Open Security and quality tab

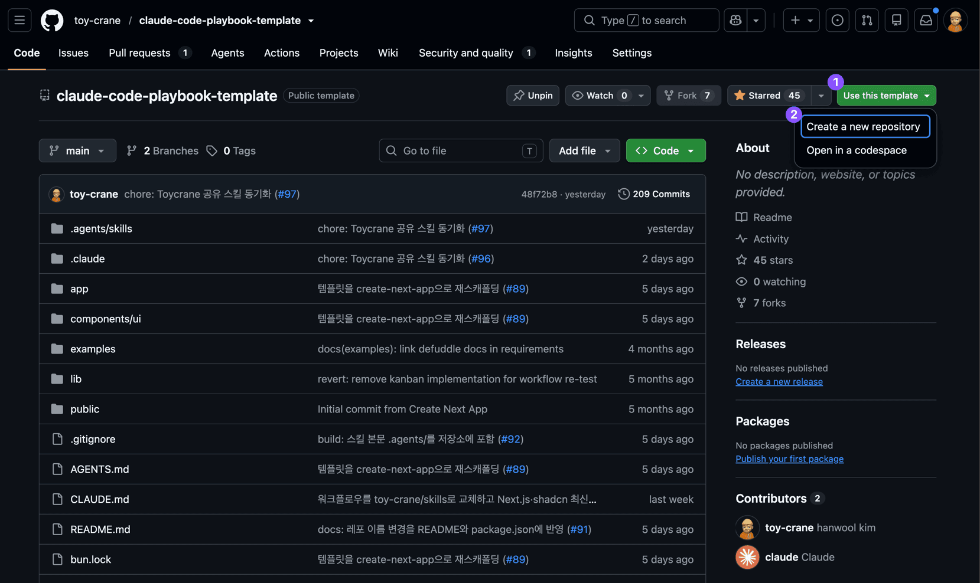477,53
